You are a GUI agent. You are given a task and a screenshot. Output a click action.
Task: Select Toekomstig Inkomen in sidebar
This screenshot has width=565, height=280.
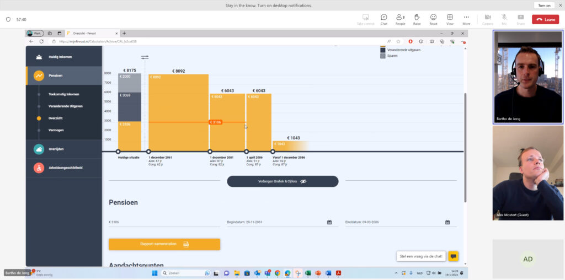pyautogui.click(x=63, y=94)
